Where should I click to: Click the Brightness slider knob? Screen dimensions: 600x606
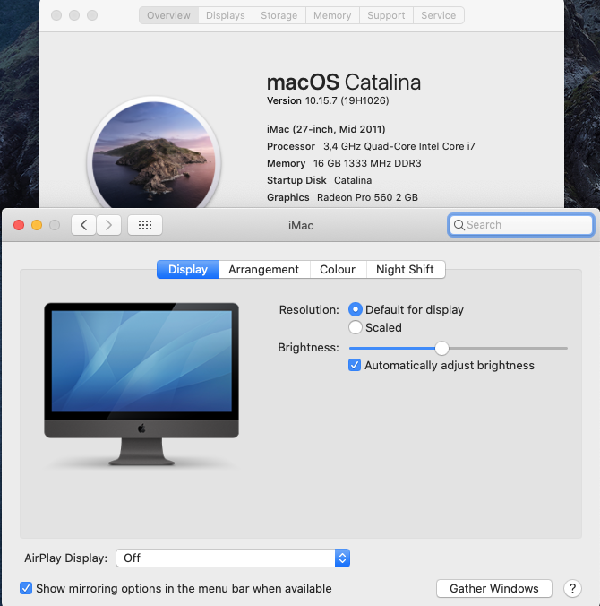[x=441, y=348]
